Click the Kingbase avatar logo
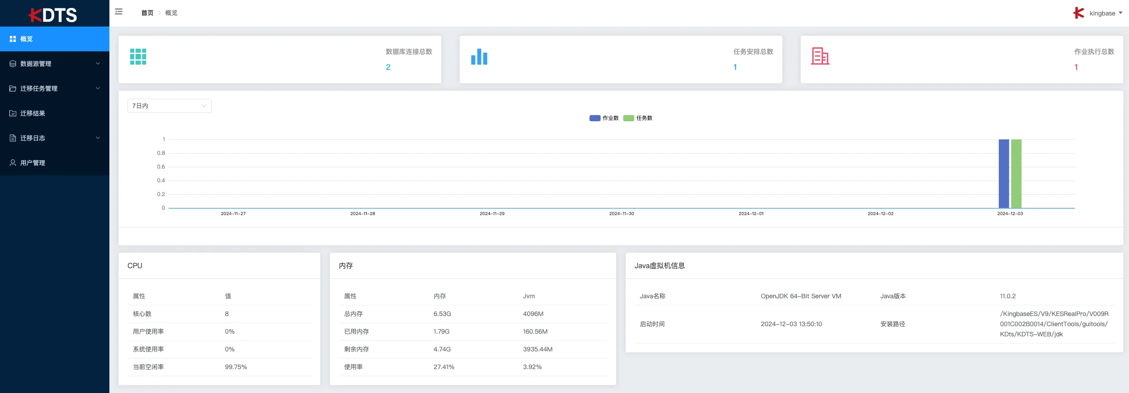Viewport: 1129px width, 393px height. tap(1079, 13)
